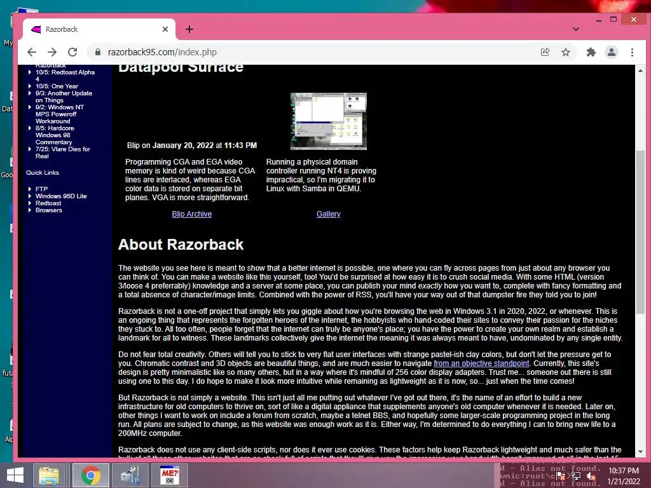Go back with the browser back arrow
Screen dimensions: 651x488
click(32, 52)
